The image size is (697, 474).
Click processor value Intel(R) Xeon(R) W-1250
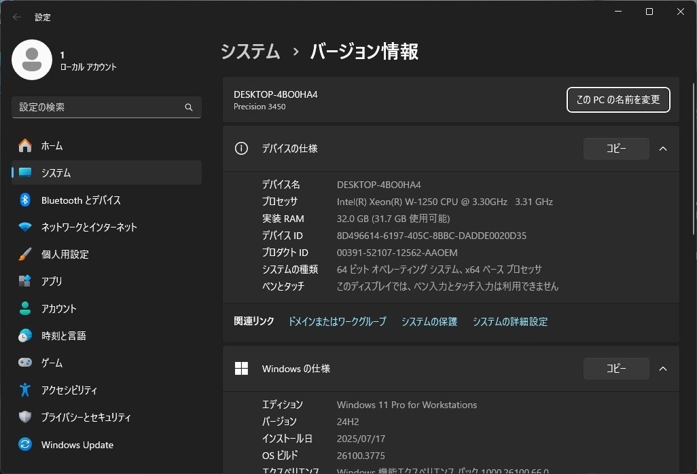[x=444, y=202]
